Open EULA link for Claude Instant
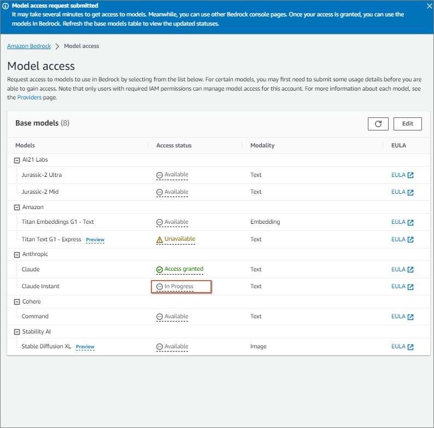Viewport: 434px width, 428px height. pyautogui.click(x=402, y=287)
